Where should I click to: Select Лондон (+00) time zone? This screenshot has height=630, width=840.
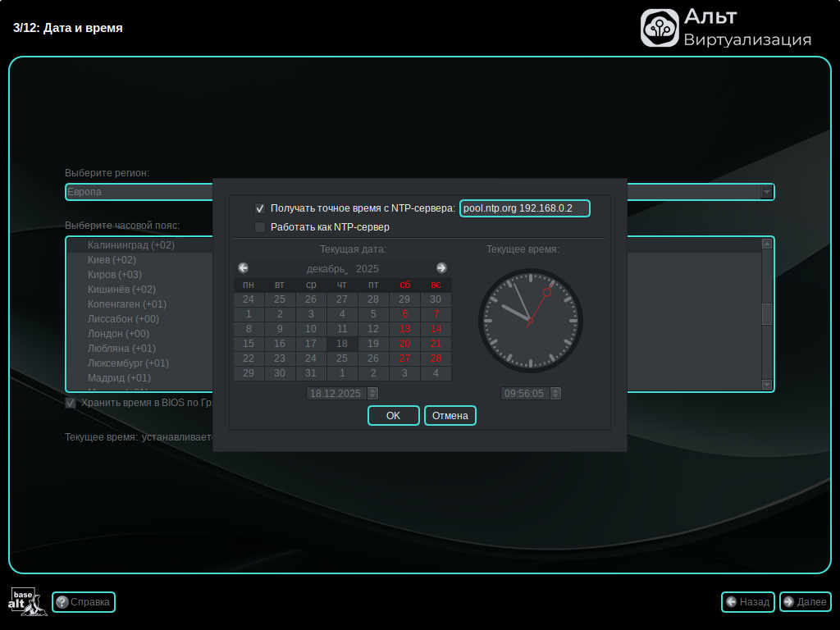(x=118, y=334)
